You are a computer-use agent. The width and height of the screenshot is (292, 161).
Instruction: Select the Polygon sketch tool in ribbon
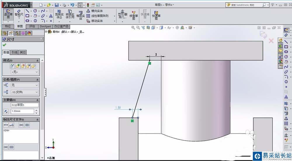click(35, 21)
